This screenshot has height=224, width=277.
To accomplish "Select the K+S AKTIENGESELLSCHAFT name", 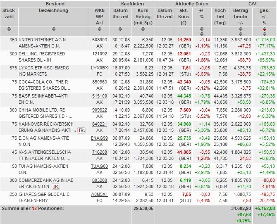I will click(45, 155).
